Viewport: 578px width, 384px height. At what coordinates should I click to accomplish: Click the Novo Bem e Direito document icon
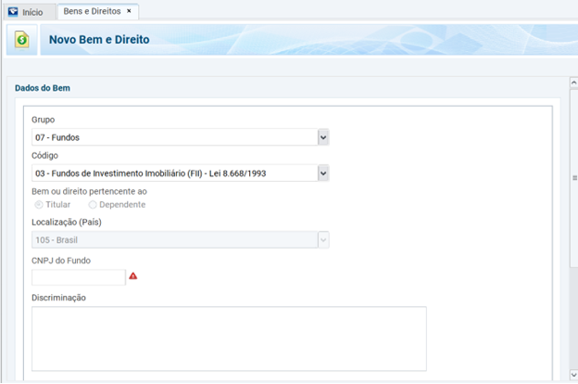click(x=21, y=41)
